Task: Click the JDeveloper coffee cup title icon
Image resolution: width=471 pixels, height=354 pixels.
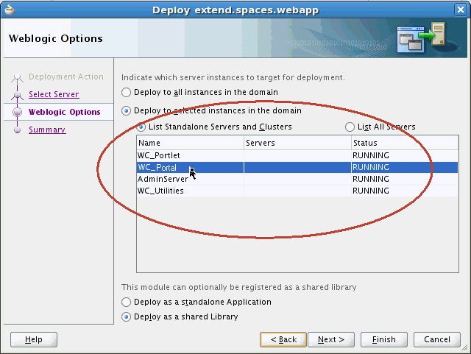Action: [x=10, y=10]
